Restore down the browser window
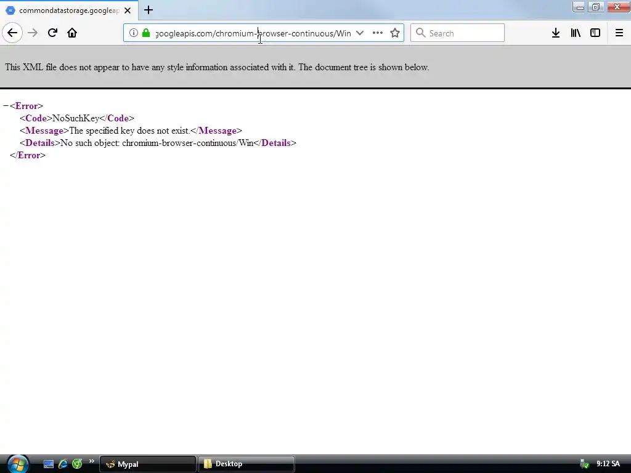 596,7
